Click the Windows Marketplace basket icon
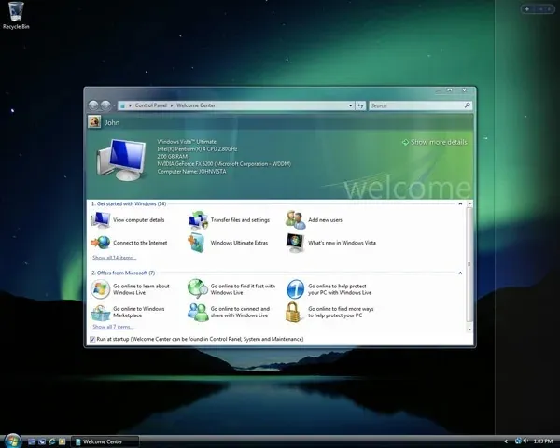The image size is (560, 448). coord(101,313)
